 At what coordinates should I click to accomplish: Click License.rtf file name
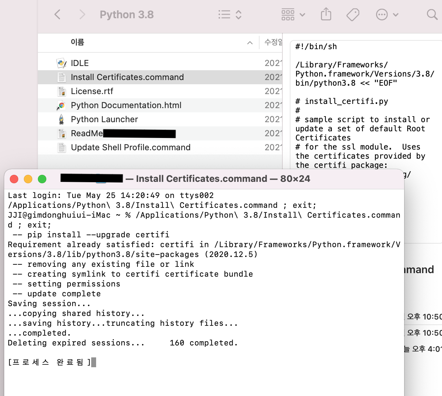pyautogui.click(x=92, y=91)
